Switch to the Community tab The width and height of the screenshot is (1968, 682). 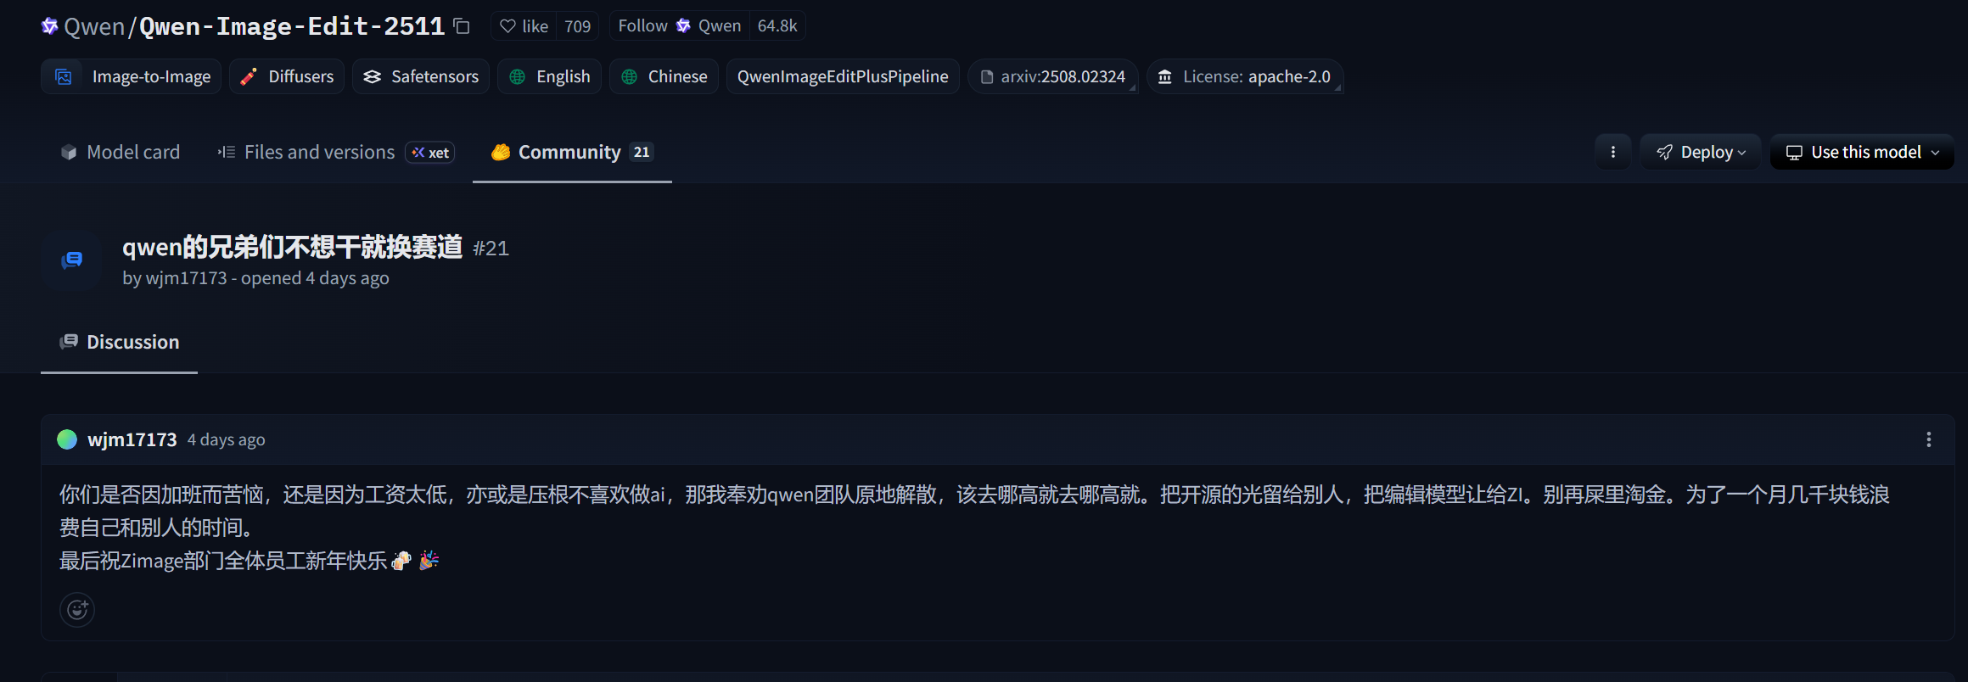[572, 152]
